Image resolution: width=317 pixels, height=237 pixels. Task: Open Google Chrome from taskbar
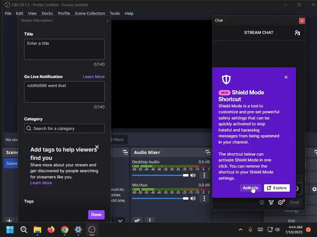tap(65, 230)
